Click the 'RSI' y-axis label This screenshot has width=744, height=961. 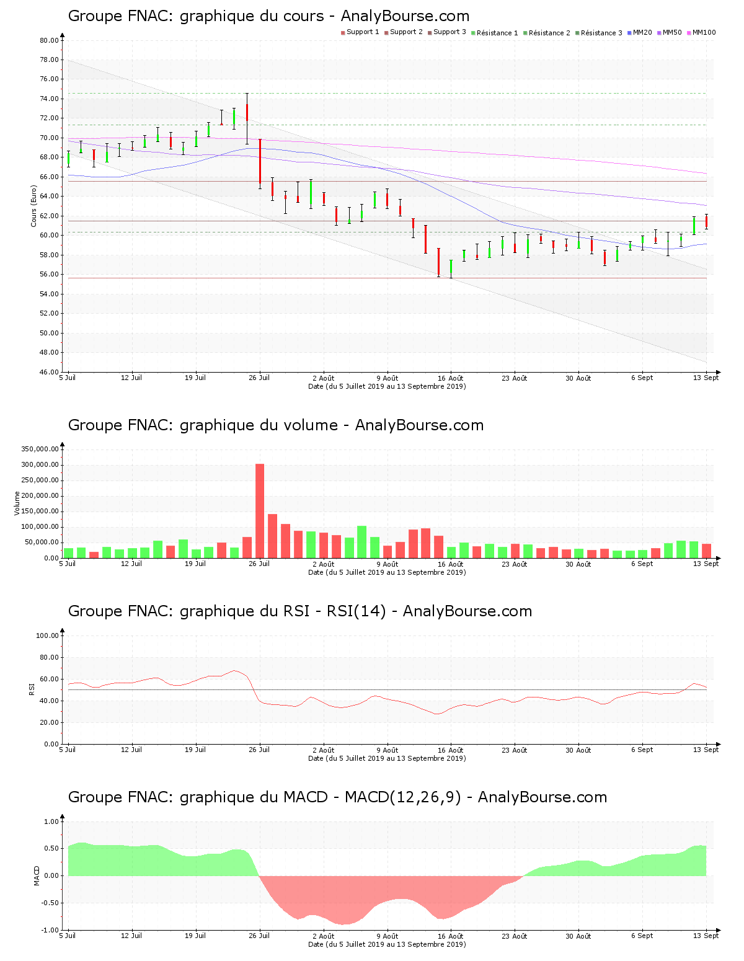(31, 689)
